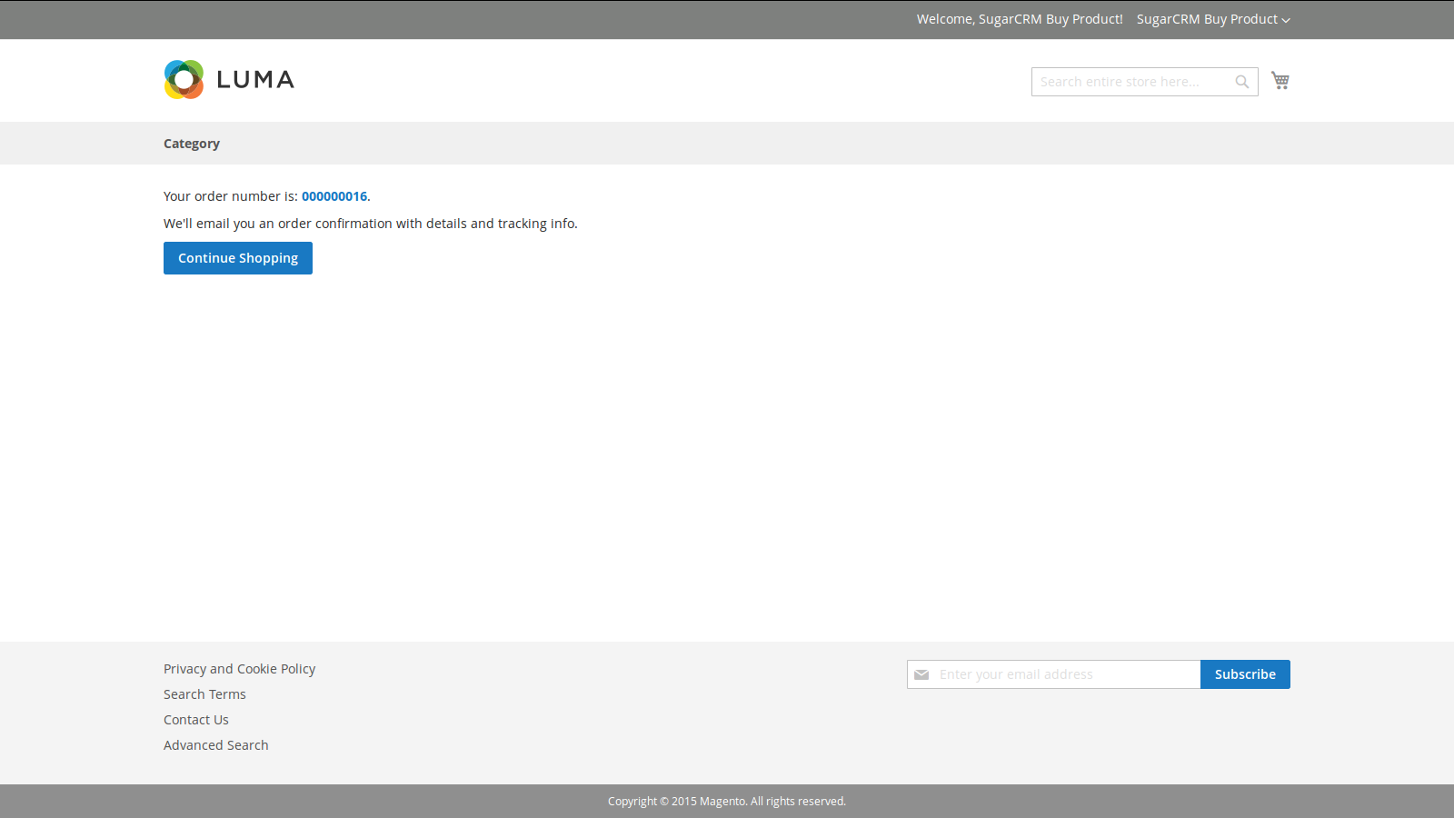Open the Advanced Search link
Image resolution: width=1454 pixels, height=818 pixels.
(x=216, y=745)
